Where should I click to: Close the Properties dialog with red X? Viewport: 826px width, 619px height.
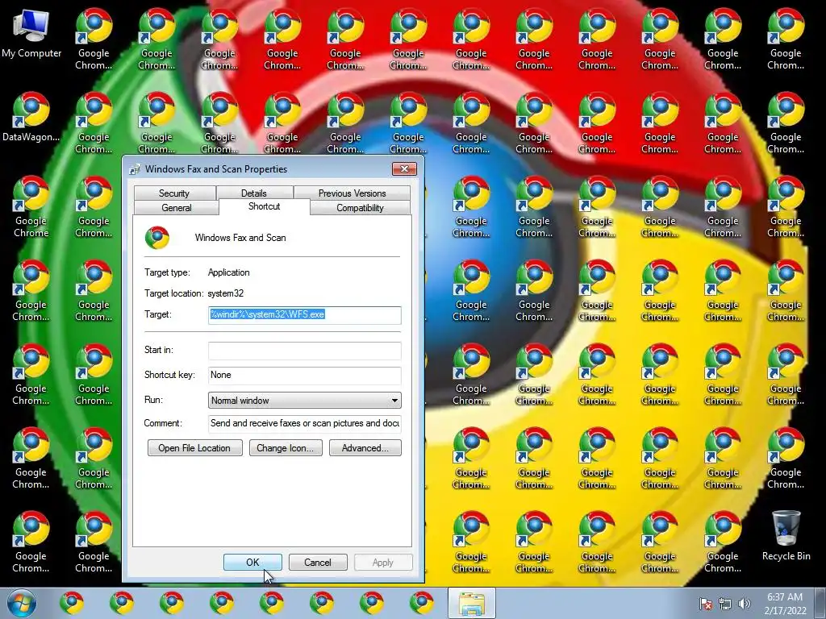click(405, 168)
